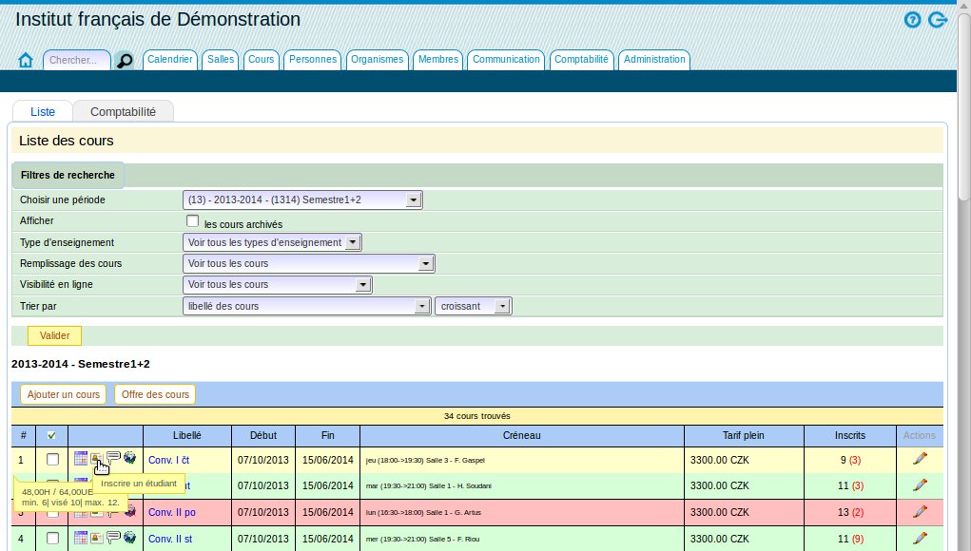Image resolution: width=971 pixels, height=551 pixels.
Task: Open the Cours menu
Action: tap(261, 59)
